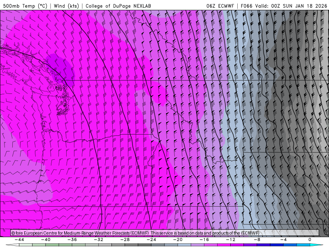Image resolution: width=329 pixels, height=247 pixels.
Task: Click the -44 colorbar label
Action: 19,240
